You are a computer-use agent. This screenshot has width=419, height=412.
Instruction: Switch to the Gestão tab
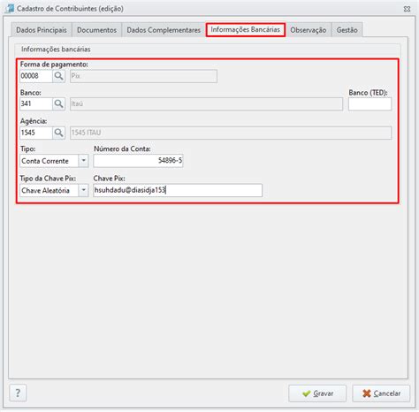click(347, 30)
